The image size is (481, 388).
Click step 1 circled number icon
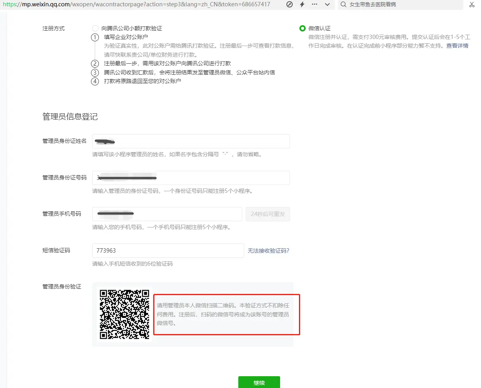pyautogui.click(x=95, y=37)
